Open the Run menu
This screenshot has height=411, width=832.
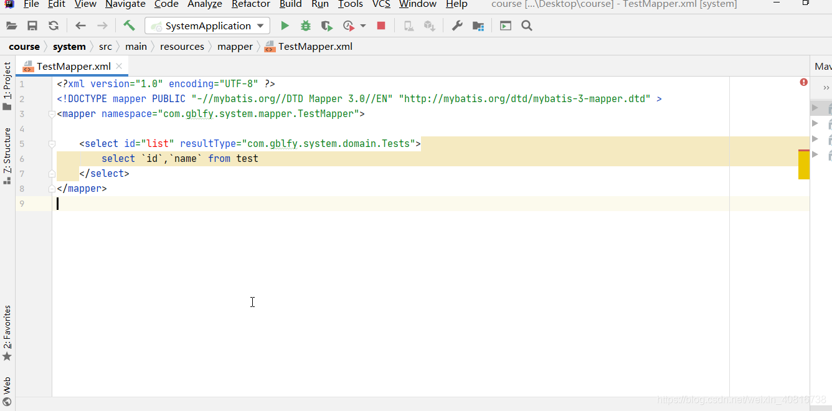click(x=320, y=4)
